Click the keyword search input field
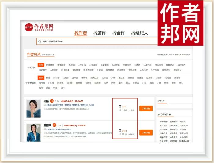This screenshot has width=214, height=163. pyautogui.click(x=98, y=41)
